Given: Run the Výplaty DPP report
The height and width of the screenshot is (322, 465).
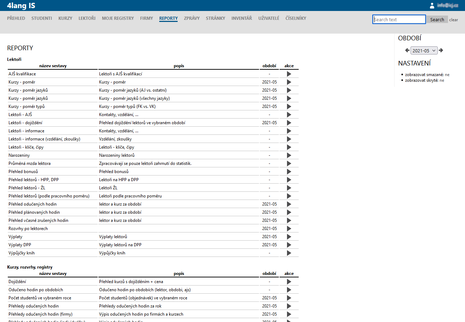Looking at the screenshot, I should pos(289,245).
